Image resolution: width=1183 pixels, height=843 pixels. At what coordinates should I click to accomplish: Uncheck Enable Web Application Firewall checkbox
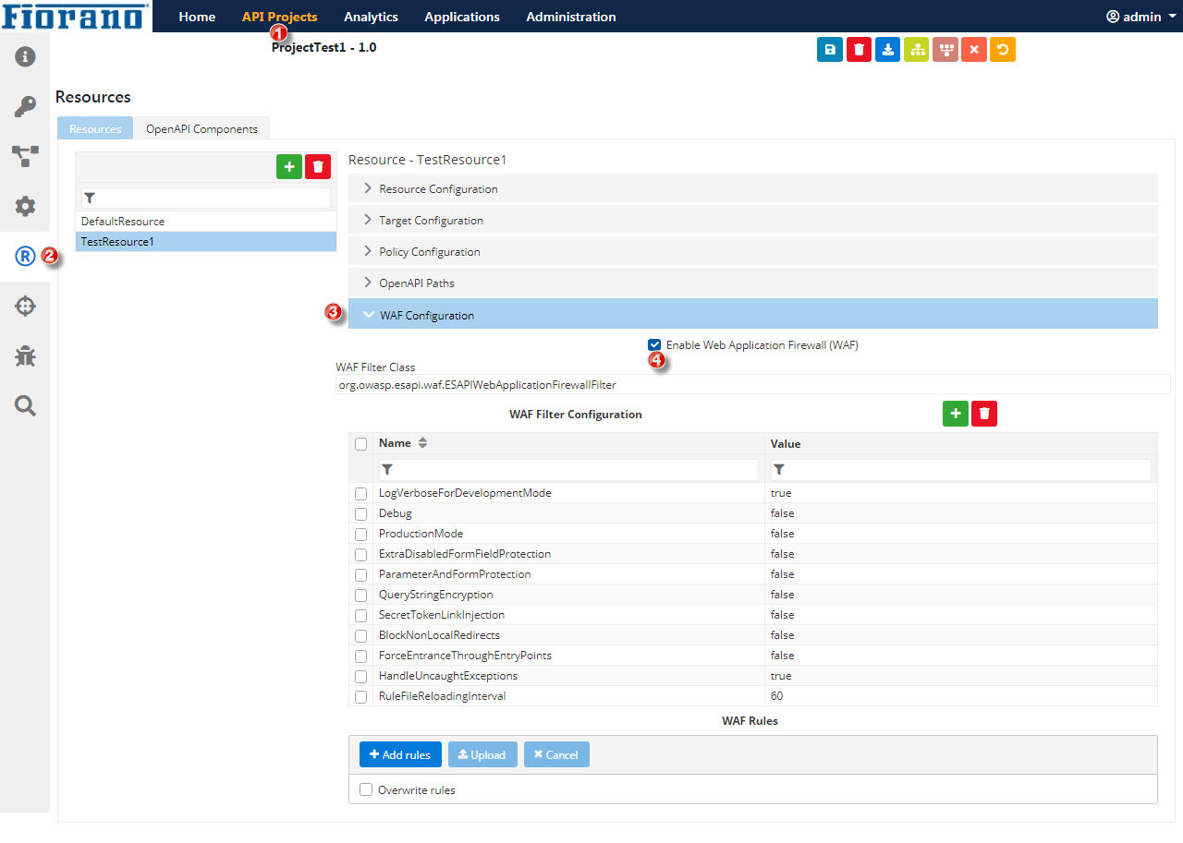point(654,344)
